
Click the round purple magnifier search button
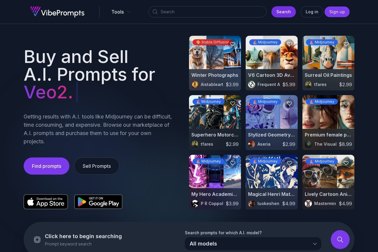(x=340, y=240)
